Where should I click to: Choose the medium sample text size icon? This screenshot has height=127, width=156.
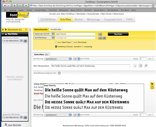[x=140, y=66]
